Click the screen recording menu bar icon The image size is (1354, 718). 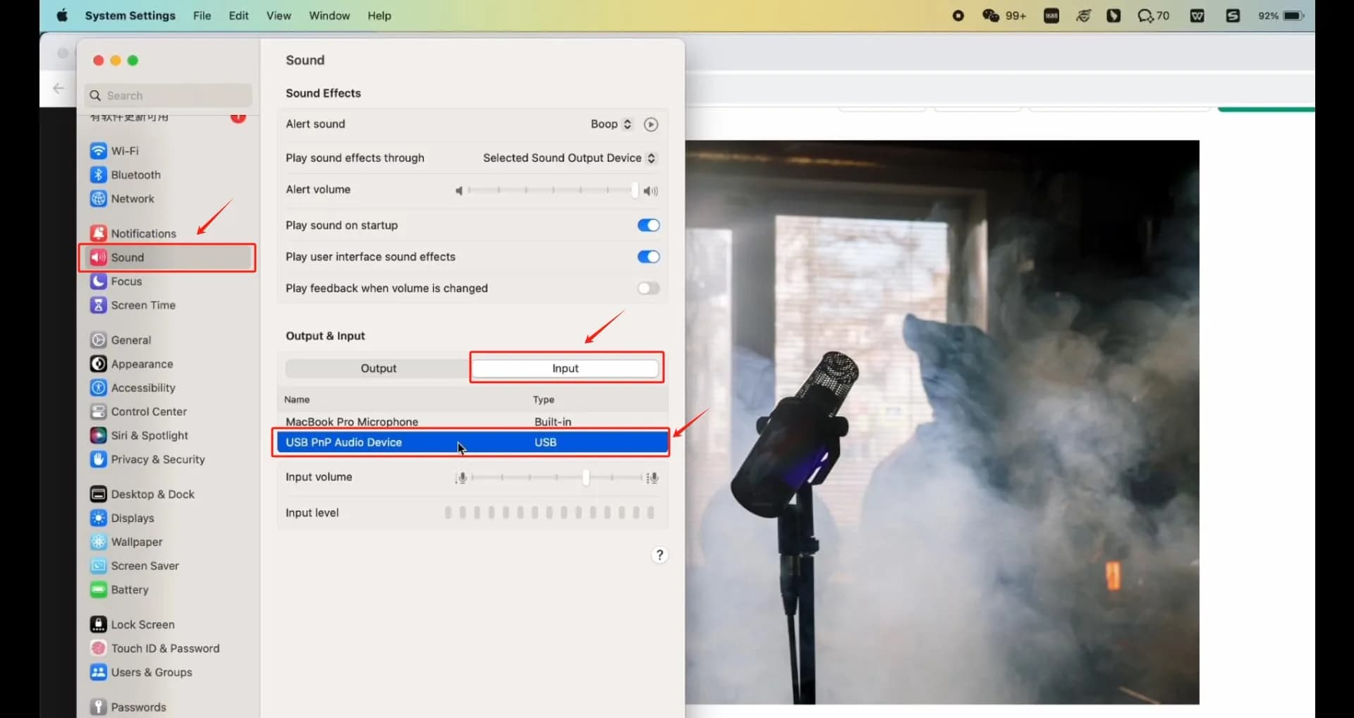[x=958, y=16]
